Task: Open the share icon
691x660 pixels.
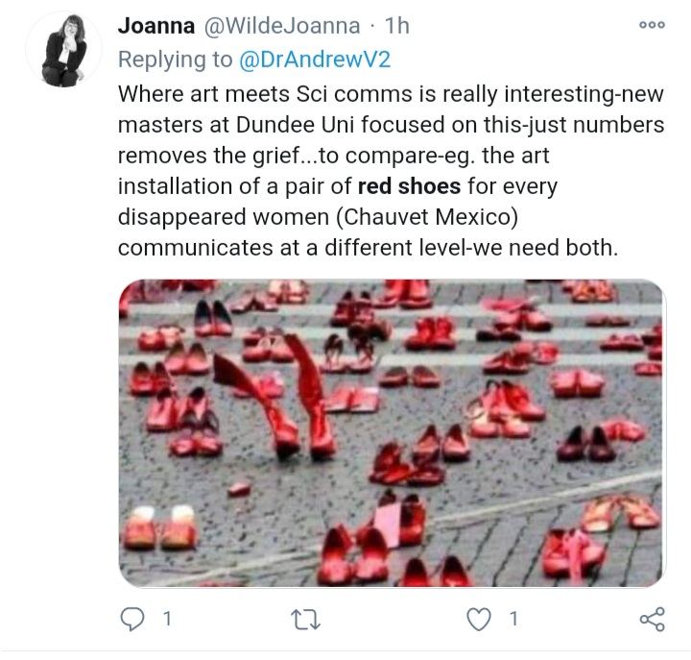Action: click(x=653, y=619)
